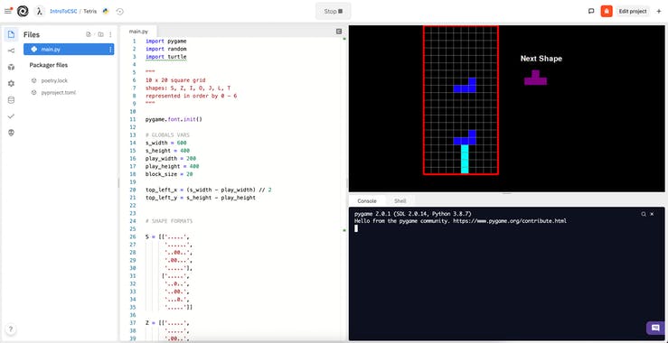668x343 pixels.
Task: Open the purple chat widget button
Action: click(655, 328)
